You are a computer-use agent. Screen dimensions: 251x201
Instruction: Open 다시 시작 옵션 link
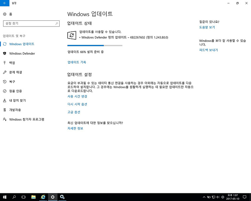click(77, 104)
